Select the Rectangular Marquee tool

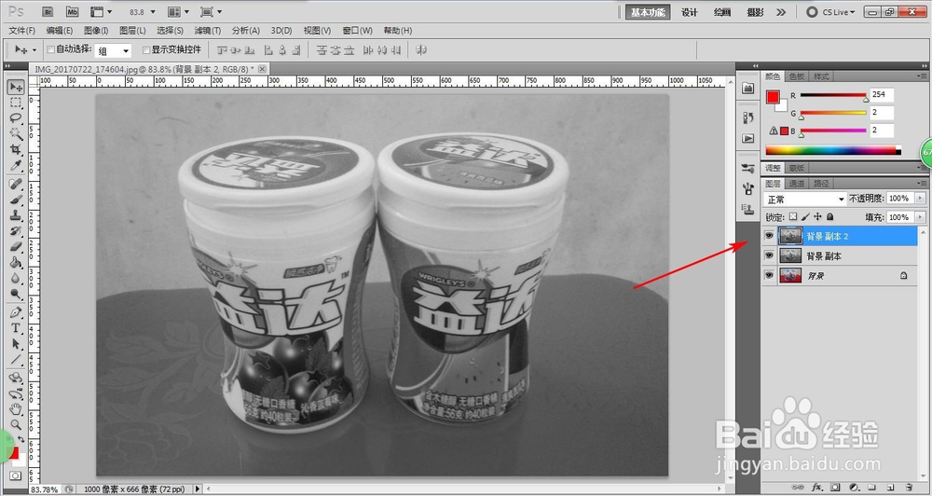point(16,103)
